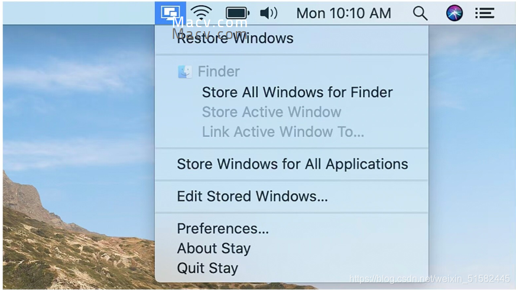Screen dimensions: 516x290
Task: Open Stay Preferences…
Action: tap(291, 229)
